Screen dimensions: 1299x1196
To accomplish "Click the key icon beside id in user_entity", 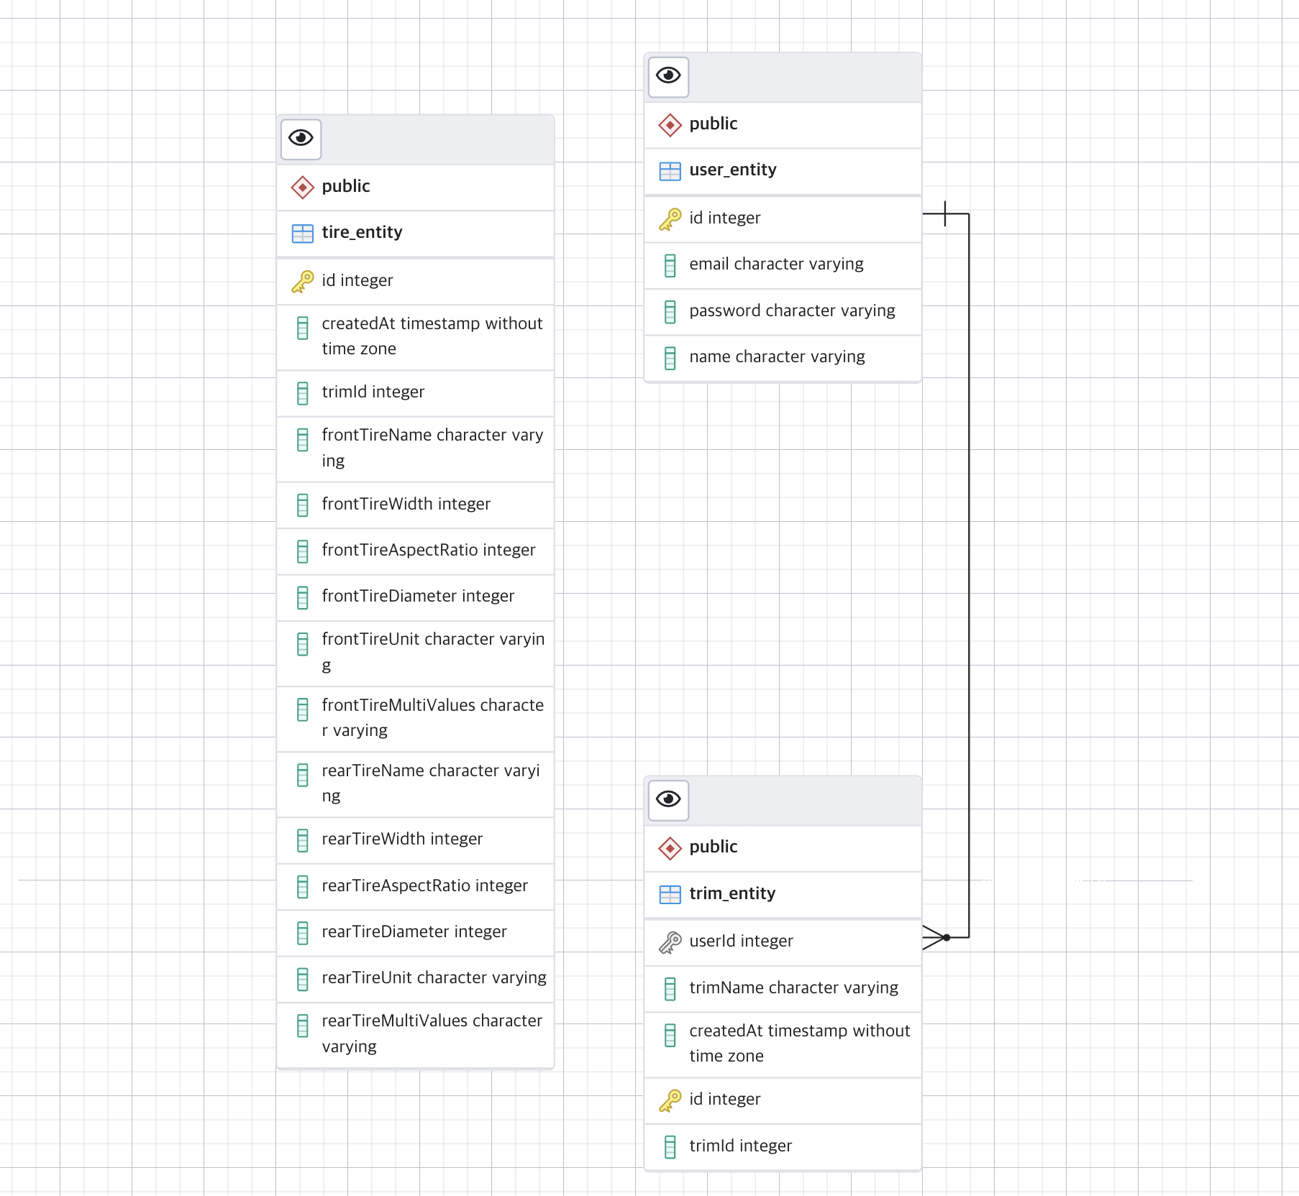I will (670, 218).
